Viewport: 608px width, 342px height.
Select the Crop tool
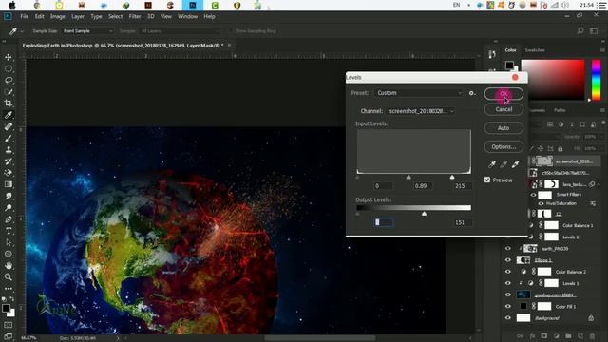coord(9,104)
